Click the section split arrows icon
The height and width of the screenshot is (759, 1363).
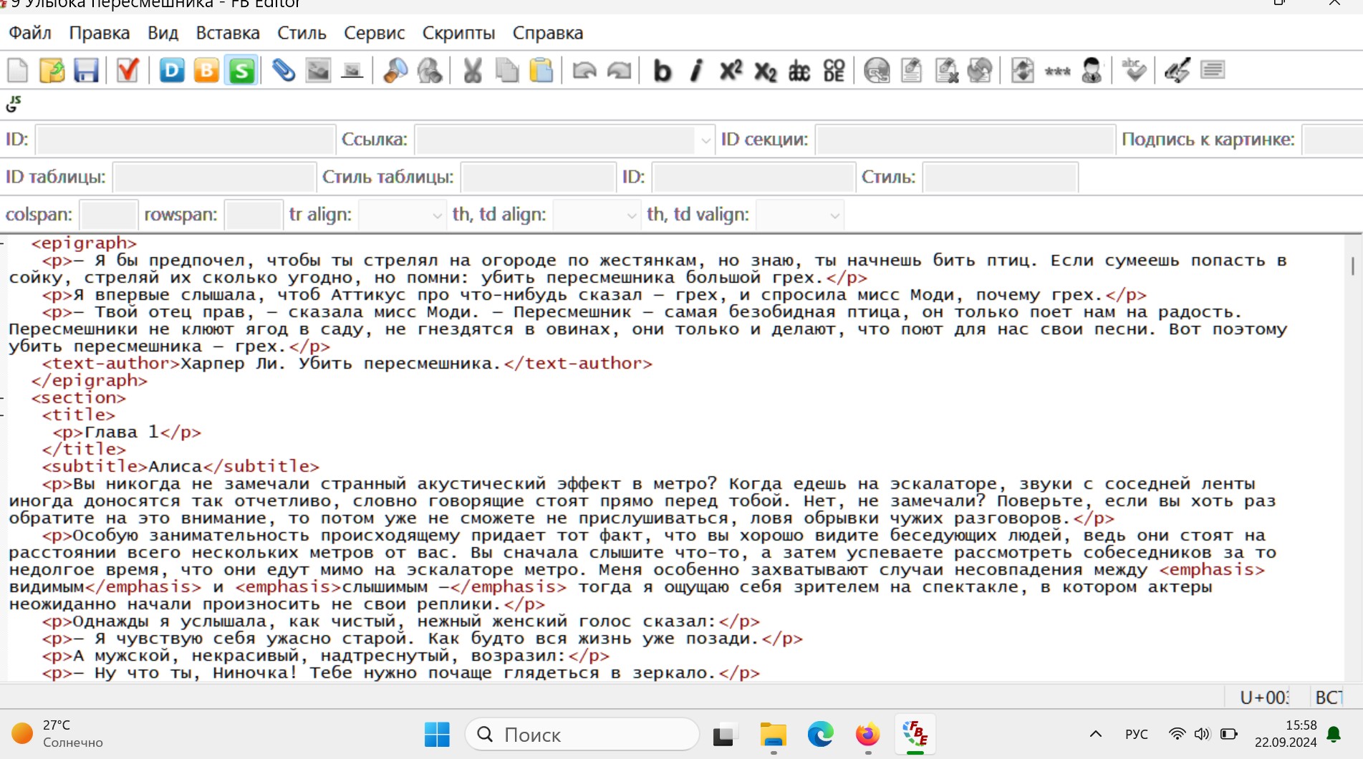(x=1023, y=70)
